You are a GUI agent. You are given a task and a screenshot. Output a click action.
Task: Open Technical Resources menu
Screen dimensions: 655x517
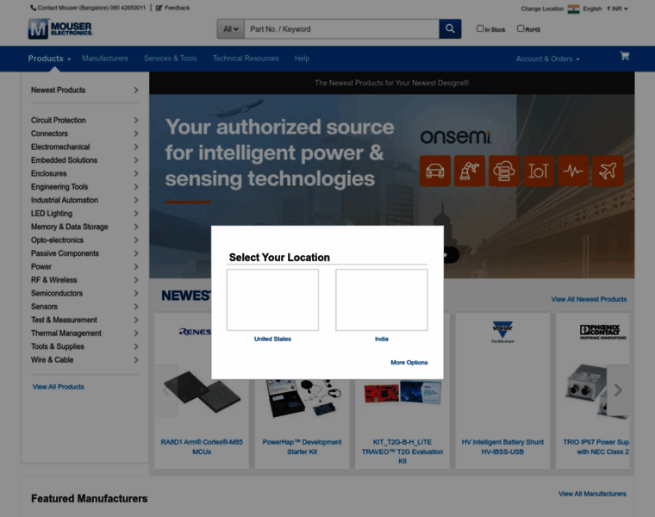tap(246, 59)
